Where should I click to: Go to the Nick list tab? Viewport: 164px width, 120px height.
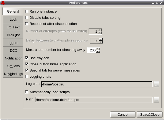point(13,35)
